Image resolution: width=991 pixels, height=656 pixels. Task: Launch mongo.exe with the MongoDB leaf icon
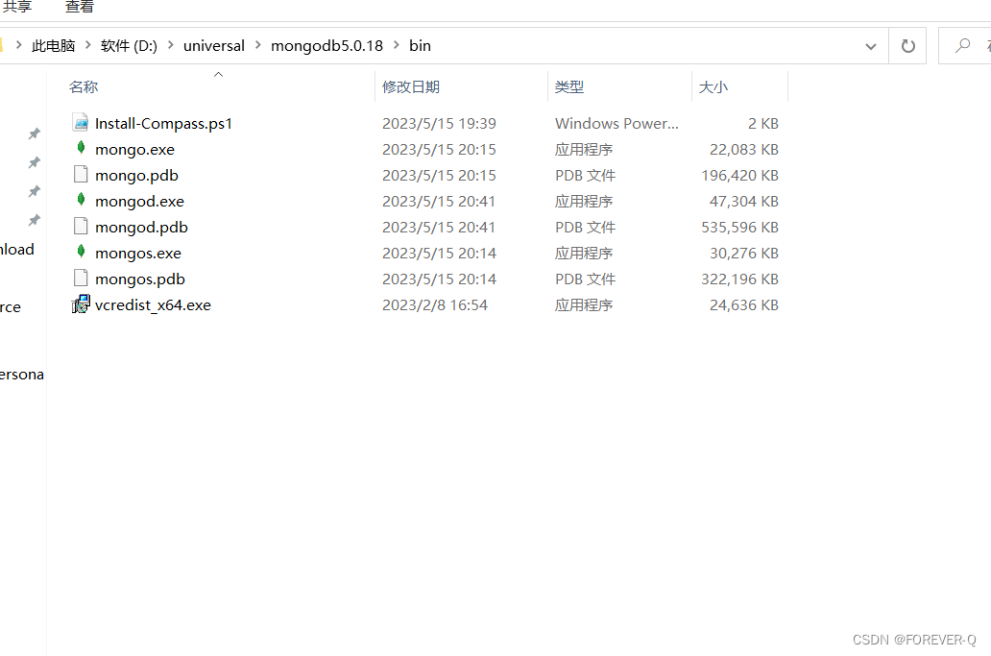(x=134, y=149)
